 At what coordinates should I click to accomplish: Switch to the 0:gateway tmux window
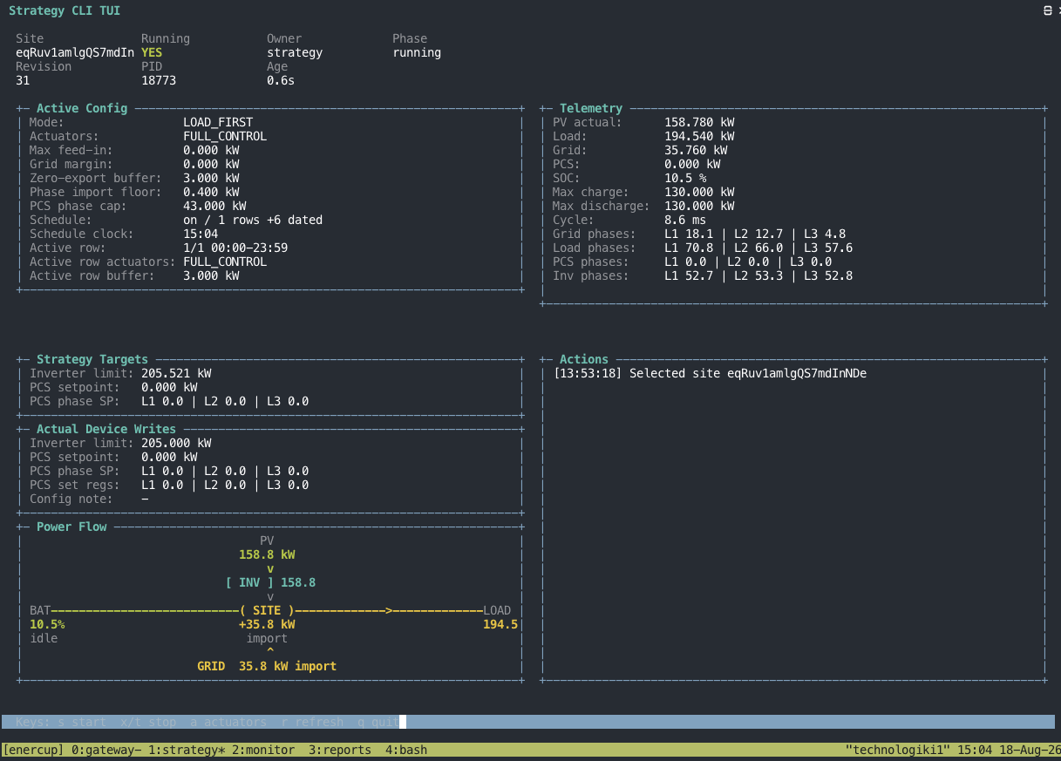(106, 750)
